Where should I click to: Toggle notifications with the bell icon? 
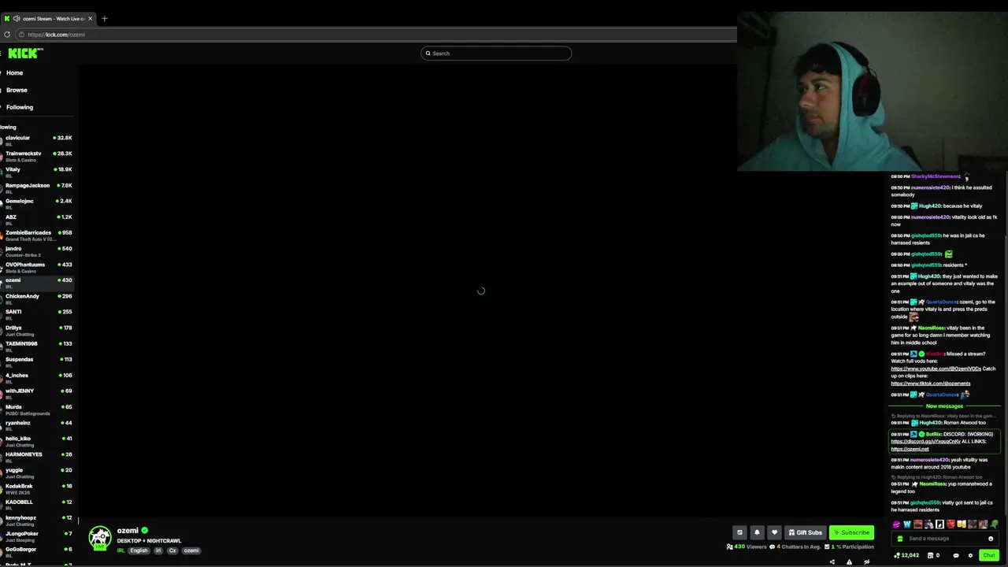pyautogui.click(x=757, y=532)
